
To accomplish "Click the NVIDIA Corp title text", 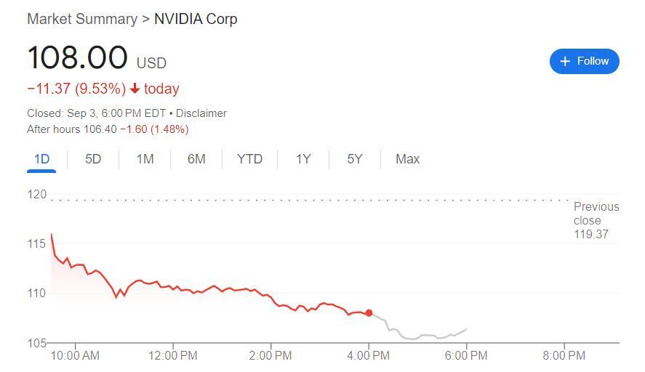I will [196, 19].
